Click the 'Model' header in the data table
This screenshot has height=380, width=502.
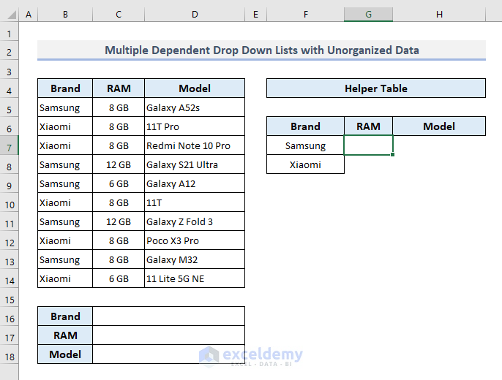[195, 88]
